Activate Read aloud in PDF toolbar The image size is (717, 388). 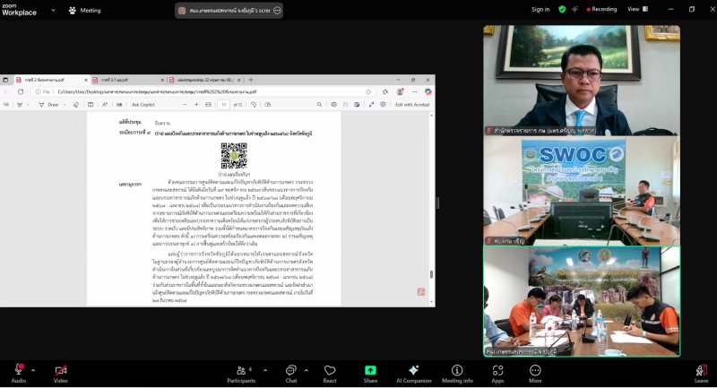(x=105, y=105)
